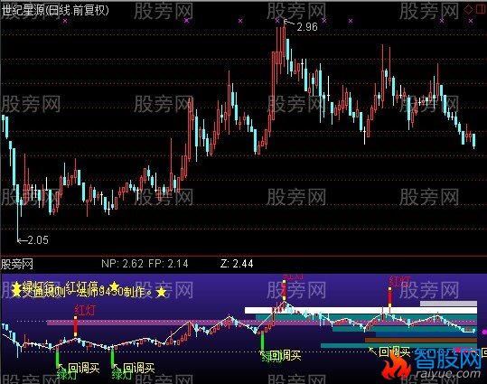Click the first 回调买 signal label

[x=83, y=368]
